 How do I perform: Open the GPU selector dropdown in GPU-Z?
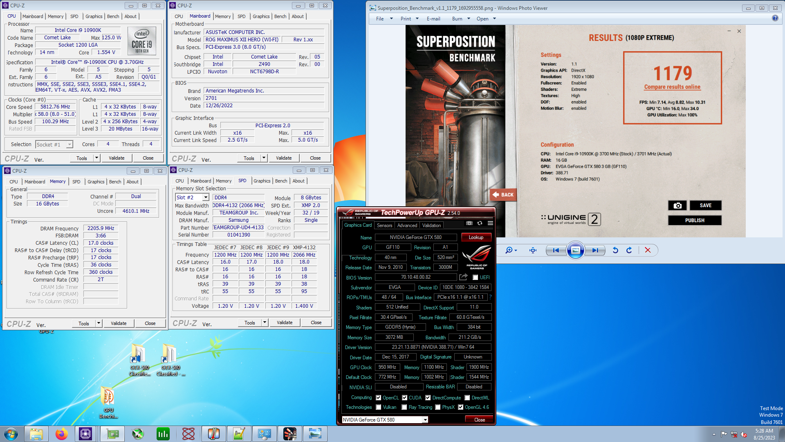point(425,420)
